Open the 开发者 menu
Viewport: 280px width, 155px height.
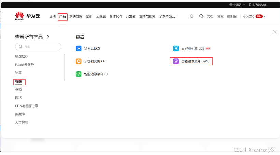point(131,16)
